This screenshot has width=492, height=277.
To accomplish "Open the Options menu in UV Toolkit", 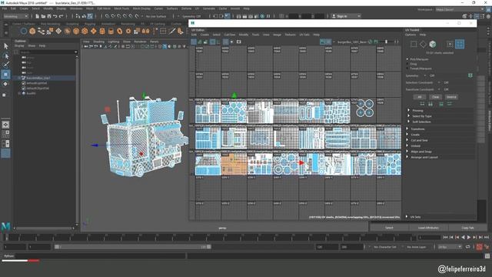I will point(411,35).
